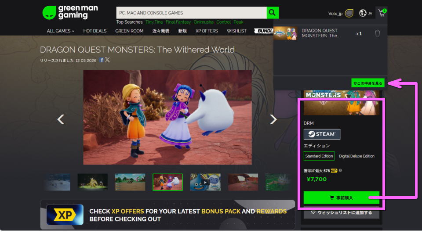Click the かごの中身を見る view cart button

tap(367, 83)
